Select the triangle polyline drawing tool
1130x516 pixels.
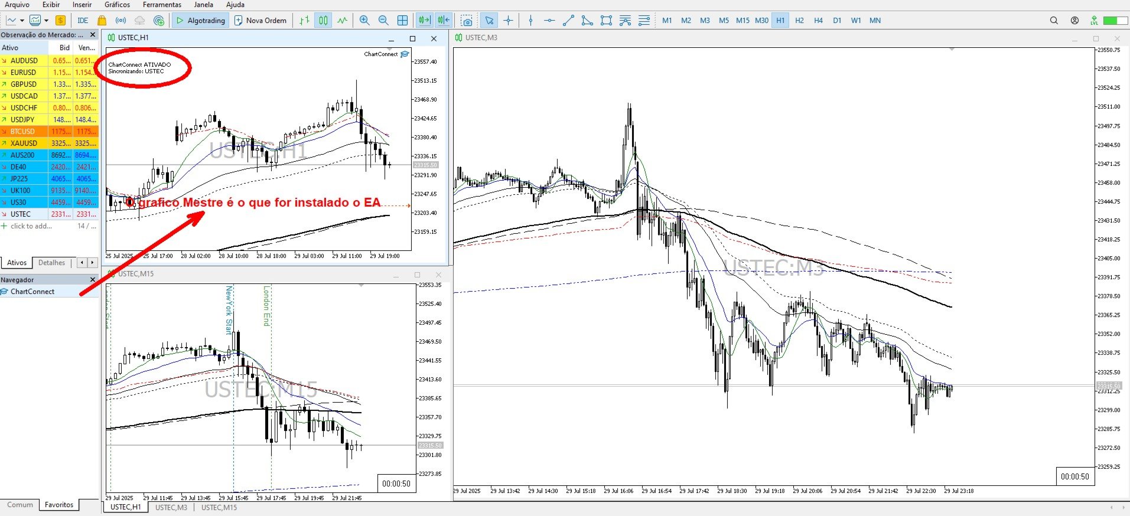click(587, 21)
